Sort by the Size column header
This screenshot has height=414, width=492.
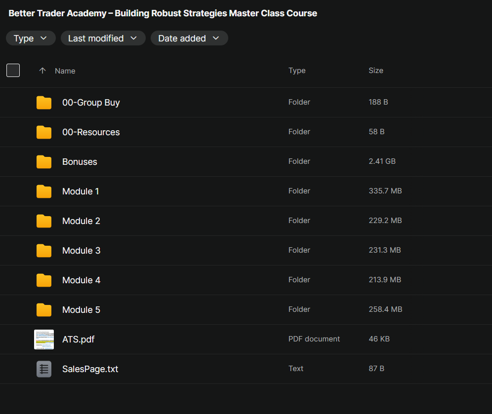pyautogui.click(x=376, y=71)
